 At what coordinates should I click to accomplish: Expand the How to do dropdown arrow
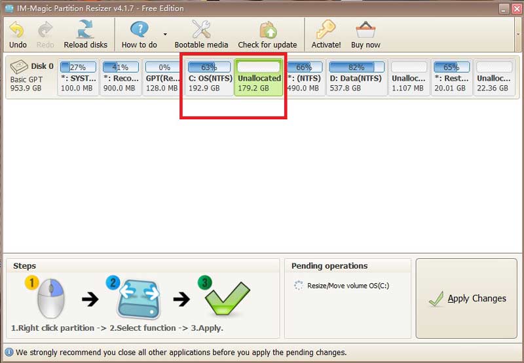click(165, 34)
